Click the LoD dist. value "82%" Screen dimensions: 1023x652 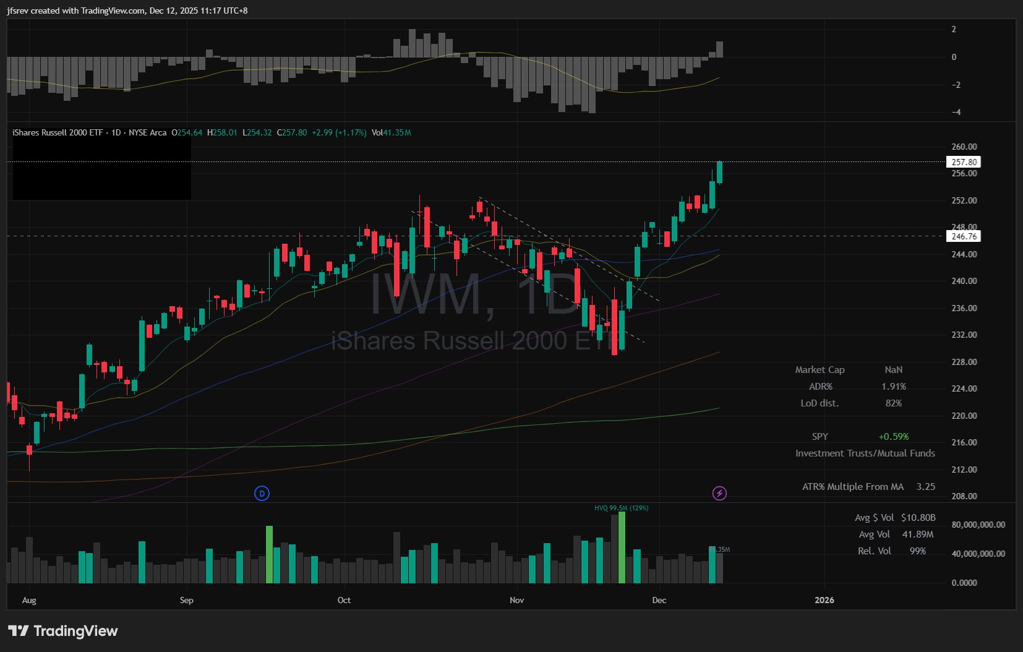point(893,403)
